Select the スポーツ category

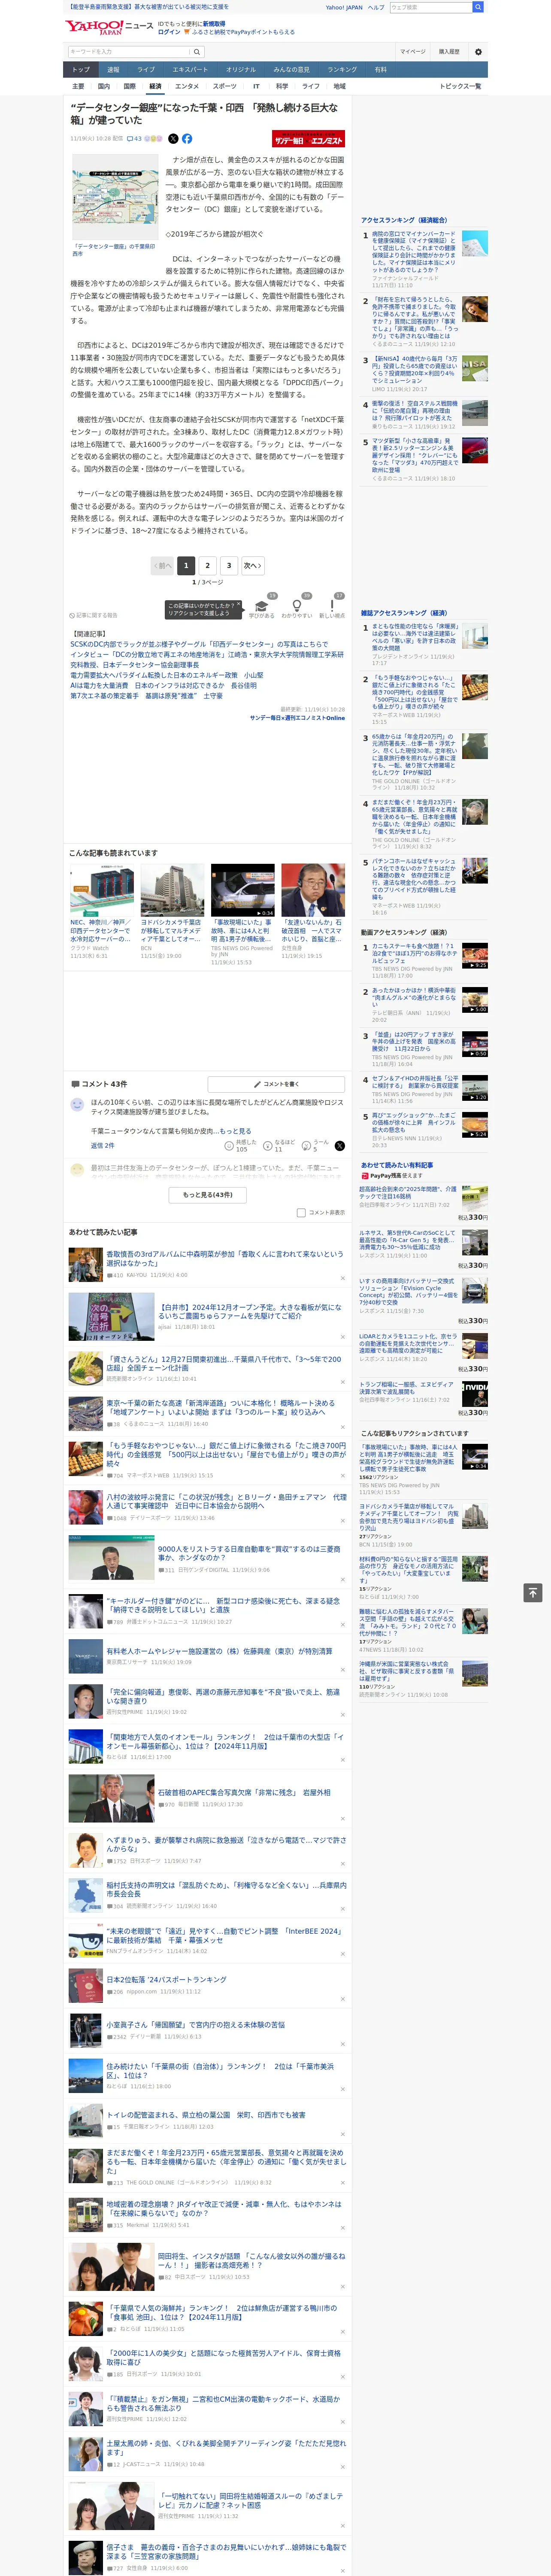click(x=225, y=86)
